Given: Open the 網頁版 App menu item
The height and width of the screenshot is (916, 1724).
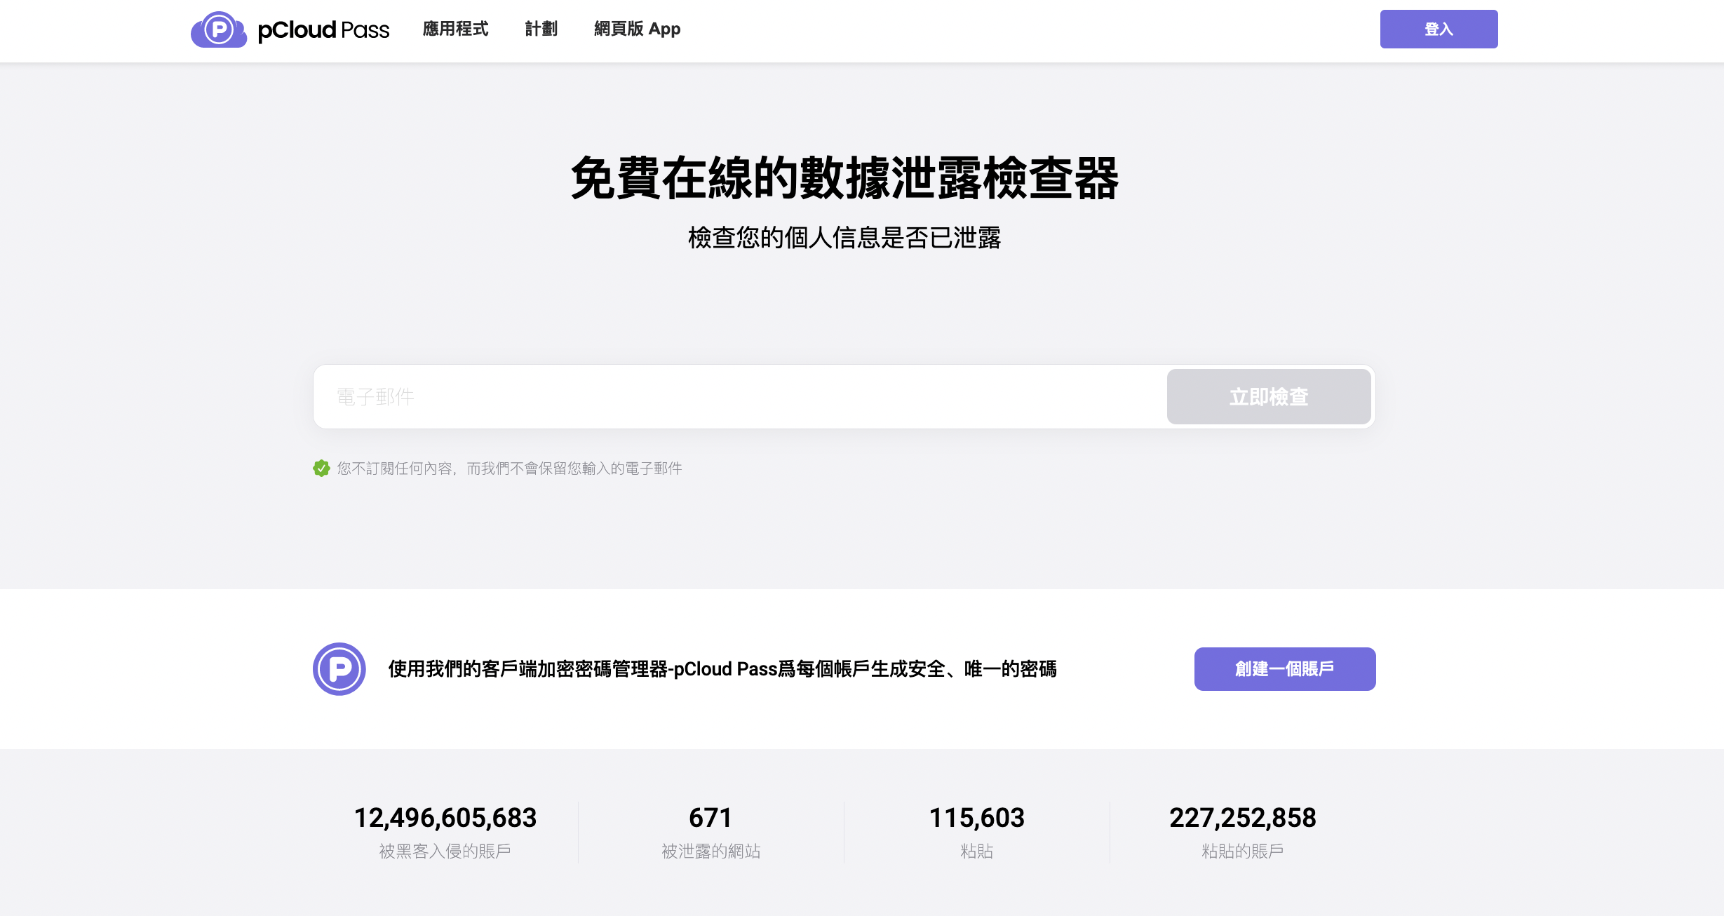Looking at the screenshot, I should tap(638, 29).
